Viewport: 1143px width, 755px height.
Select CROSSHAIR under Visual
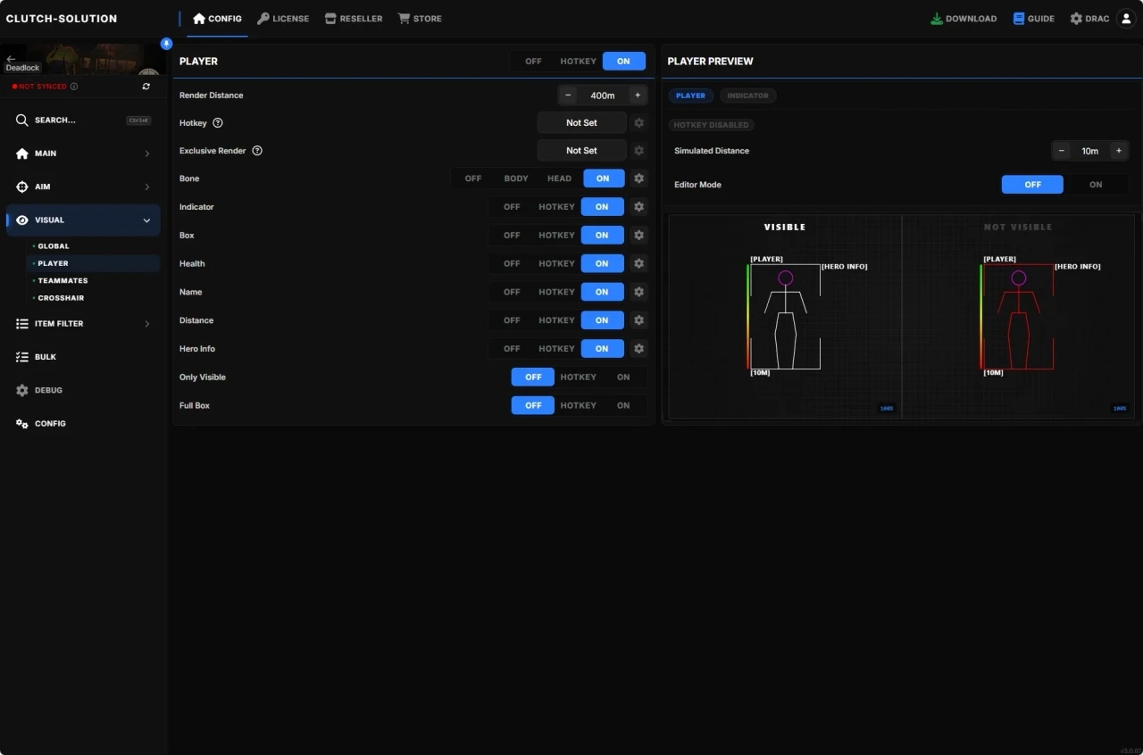point(63,297)
